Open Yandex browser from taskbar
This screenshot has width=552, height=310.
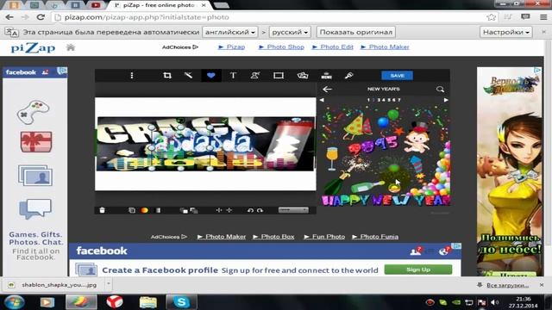(115, 302)
